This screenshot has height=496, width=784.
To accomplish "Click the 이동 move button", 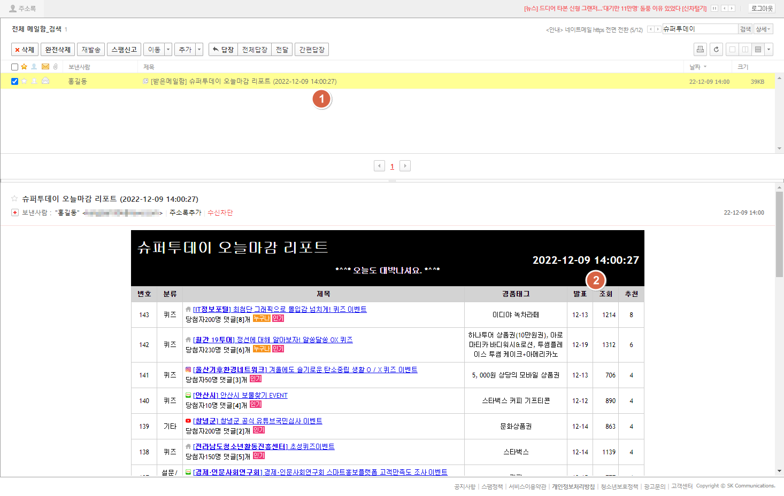I will (x=154, y=50).
